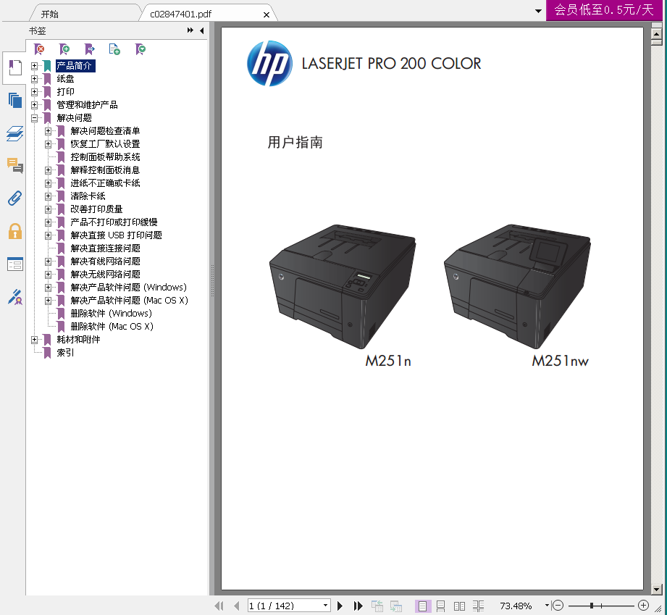The image size is (667, 615).
Task: Open the 产品不打印或打印缓慢 bookmark
Action: [114, 222]
